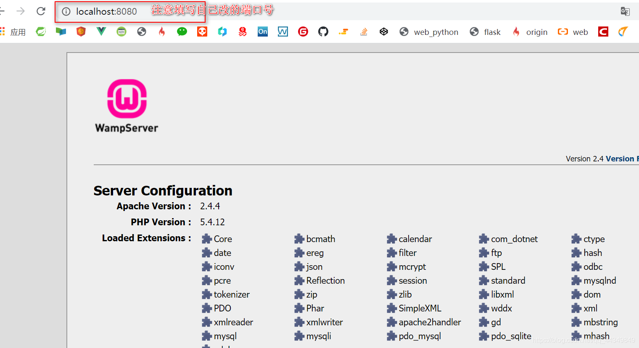Open the origin bookmark
Viewport: 639px width, 348px height.
[x=530, y=32]
